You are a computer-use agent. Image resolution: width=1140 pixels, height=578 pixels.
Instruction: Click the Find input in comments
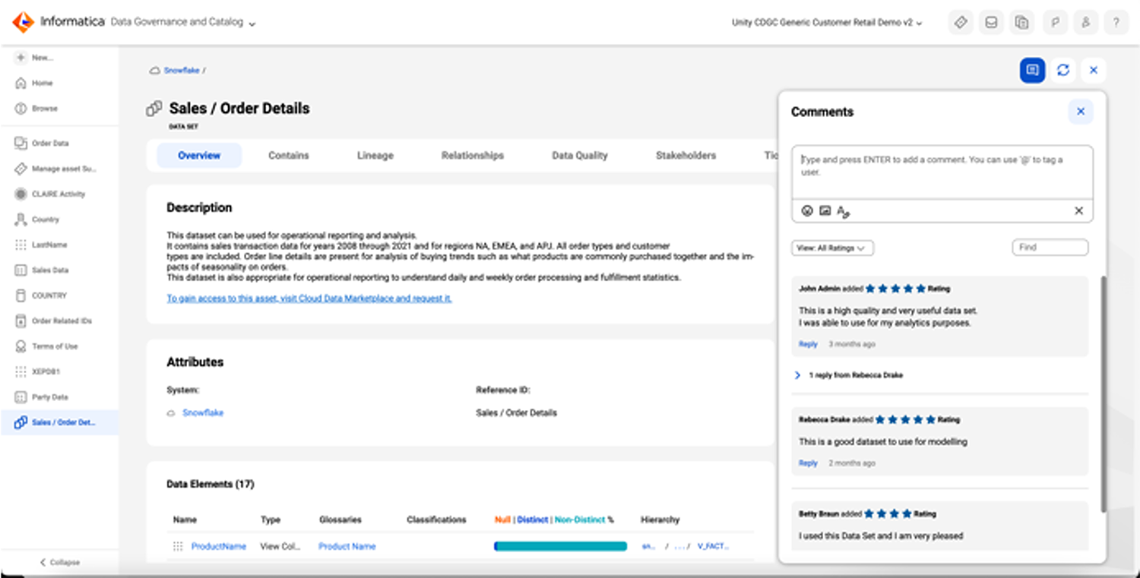point(1050,248)
